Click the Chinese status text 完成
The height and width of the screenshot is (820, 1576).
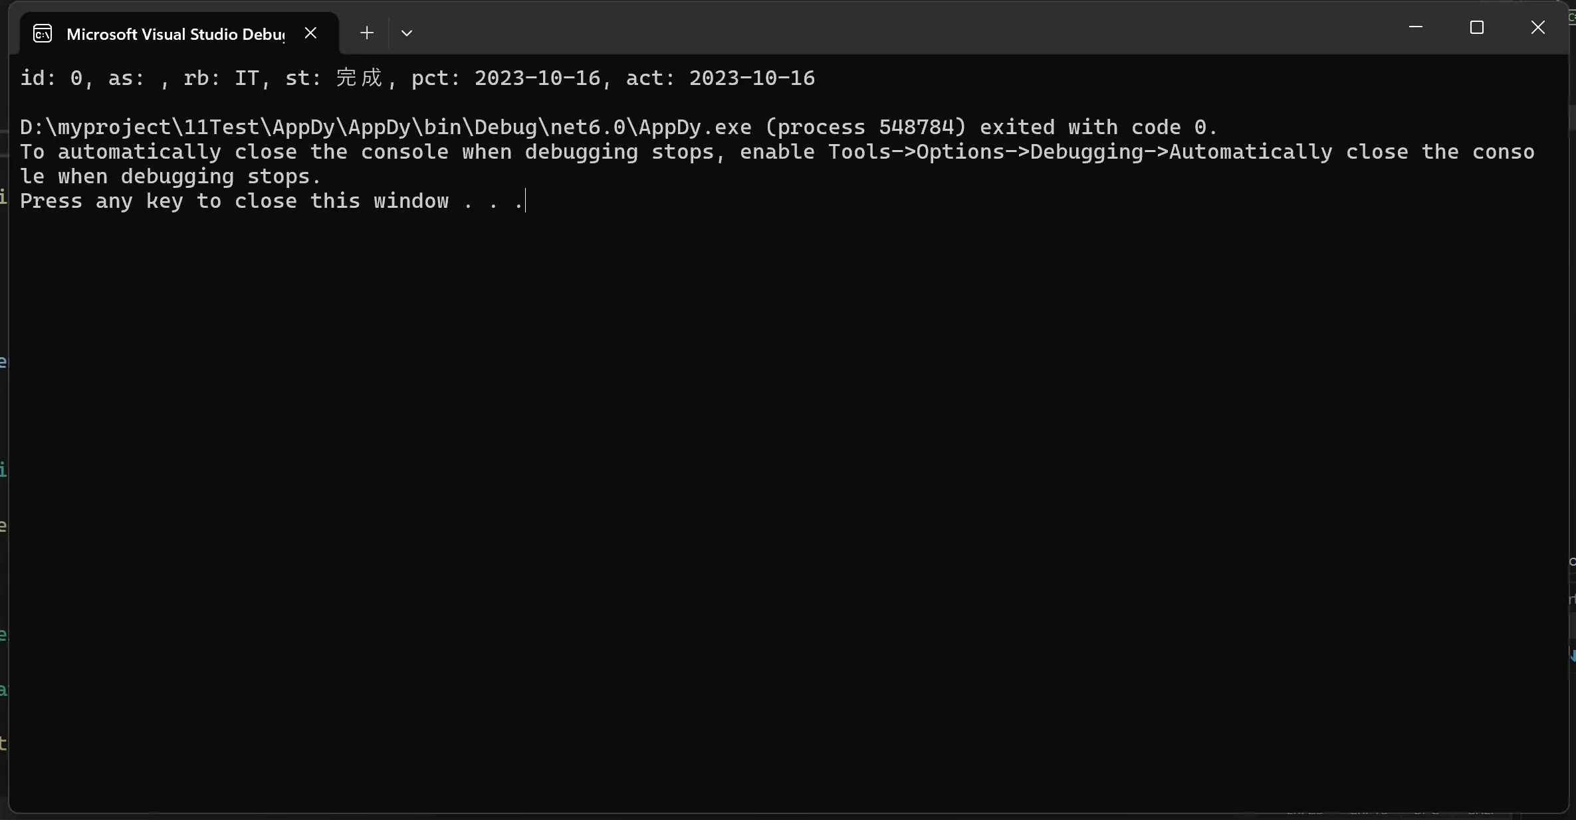pos(359,78)
